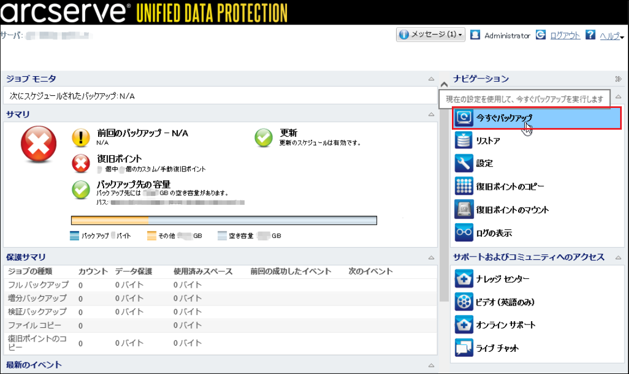Click the green check icon beside 更新

click(264, 137)
